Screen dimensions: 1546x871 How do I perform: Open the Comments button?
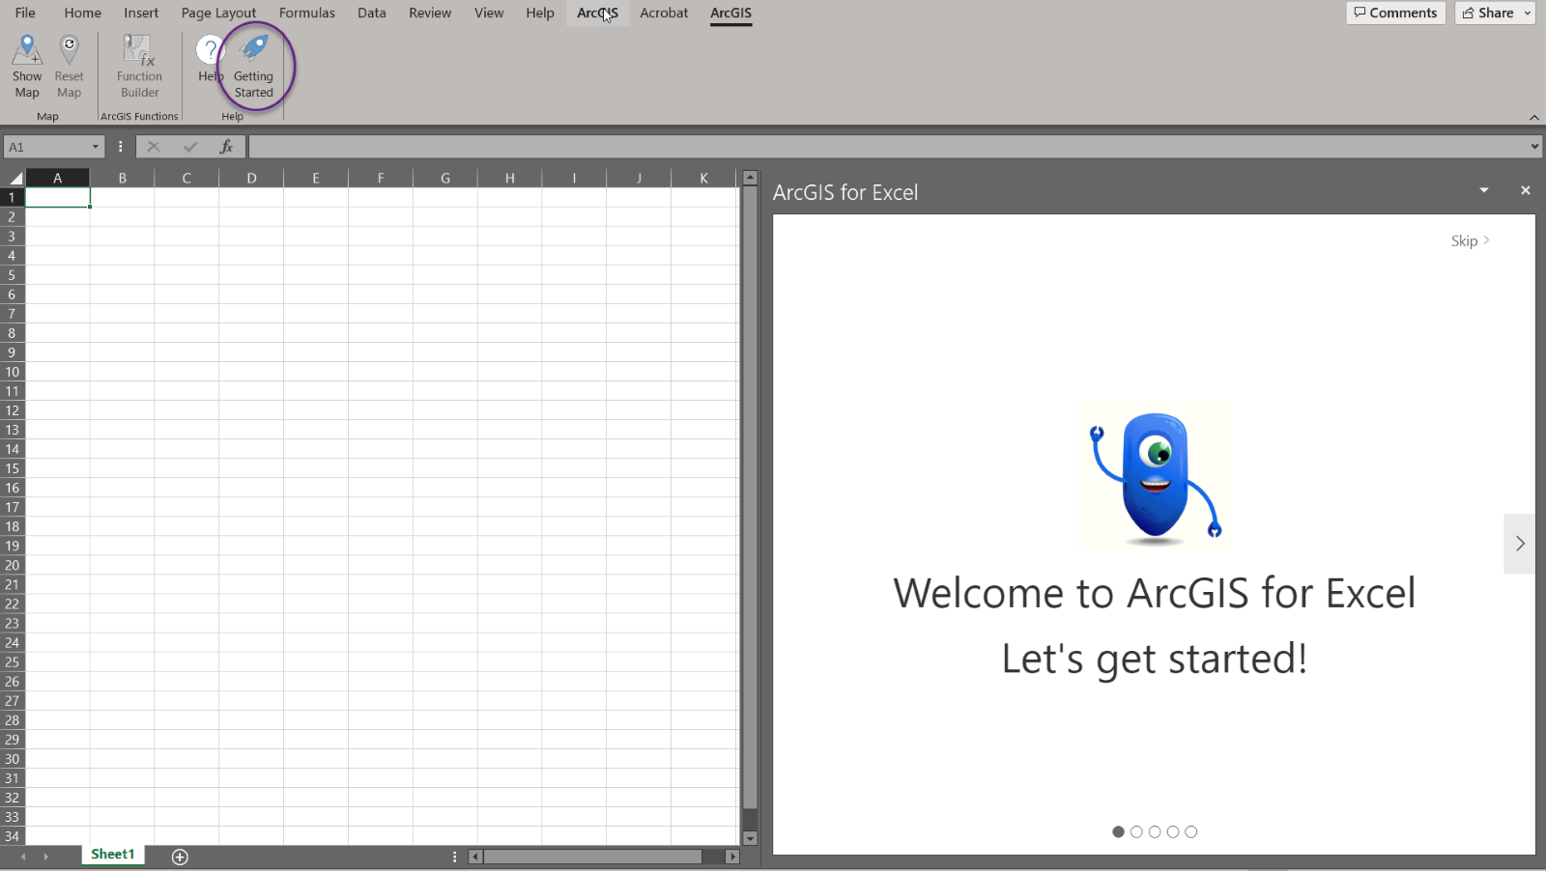1395,13
